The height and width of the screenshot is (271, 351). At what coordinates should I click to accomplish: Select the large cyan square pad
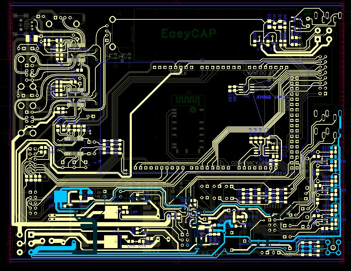[x=60, y=197]
